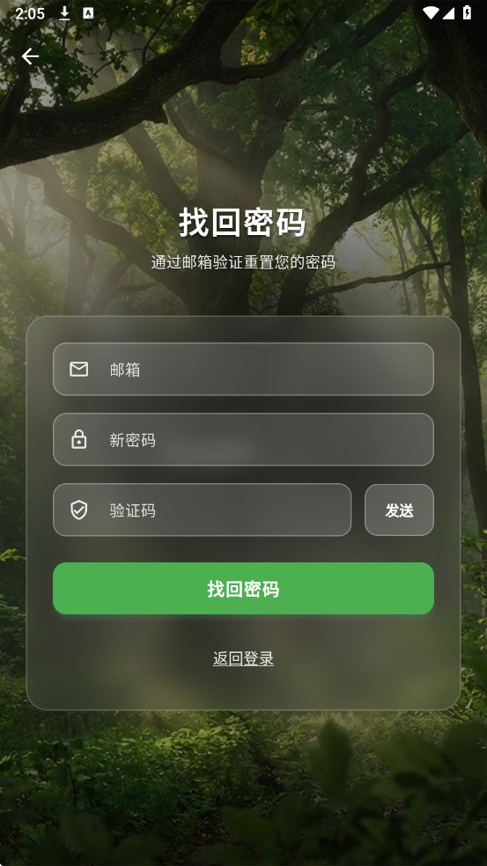This screenshot has height=866, width=487.
Task: Click the subtitle 通过邮箱验证重置您的密码
Action: point(243,262)
